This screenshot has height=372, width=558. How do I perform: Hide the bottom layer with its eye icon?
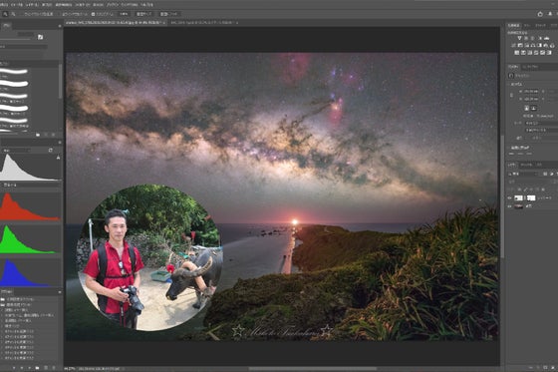(x=510, y=206)
